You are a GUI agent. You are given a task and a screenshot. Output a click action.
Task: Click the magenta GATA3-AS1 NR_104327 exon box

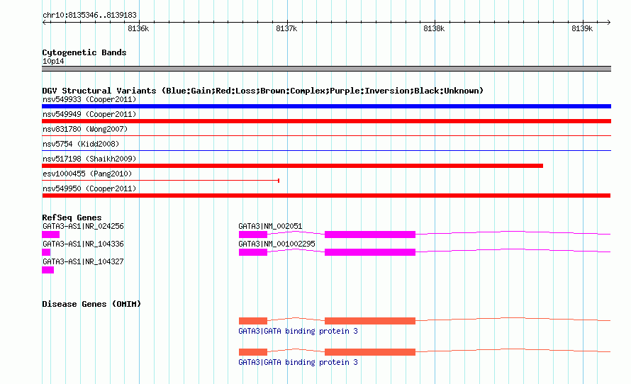(x=48, y=270)
